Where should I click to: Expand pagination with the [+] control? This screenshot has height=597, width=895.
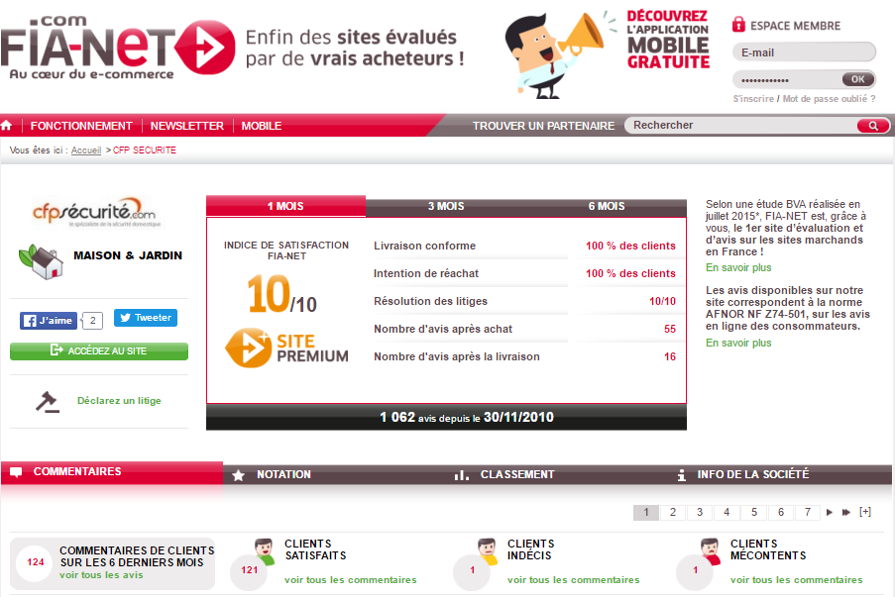point(865,512)
